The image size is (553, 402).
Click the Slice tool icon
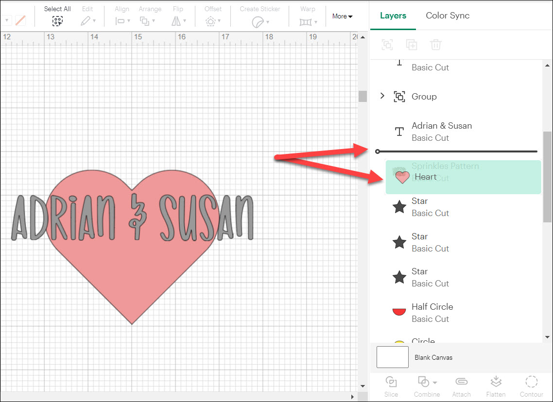(x=391, y=382)
